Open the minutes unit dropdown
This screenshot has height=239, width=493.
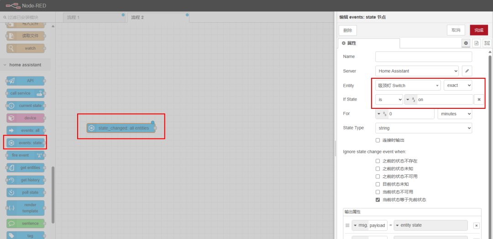pos(455,114)
